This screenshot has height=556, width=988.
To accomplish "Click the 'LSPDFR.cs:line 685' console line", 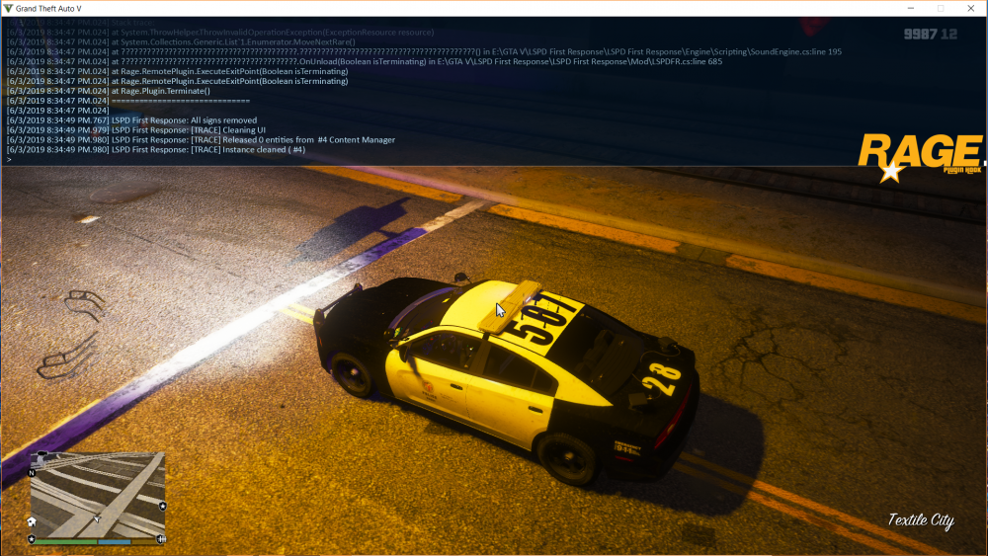I will coord(365,61).
